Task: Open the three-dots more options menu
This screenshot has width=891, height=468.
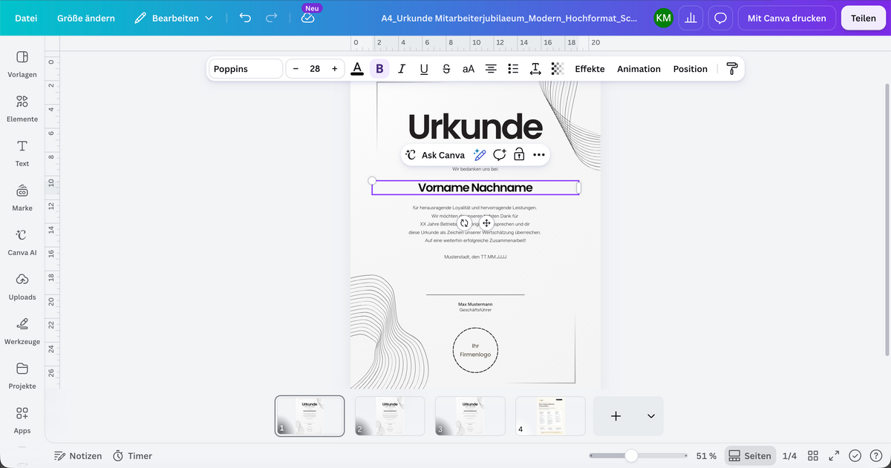Action: pyautogui.click(x=539, y=155)
